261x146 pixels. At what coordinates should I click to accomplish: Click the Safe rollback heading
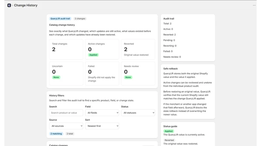(170, 68)
